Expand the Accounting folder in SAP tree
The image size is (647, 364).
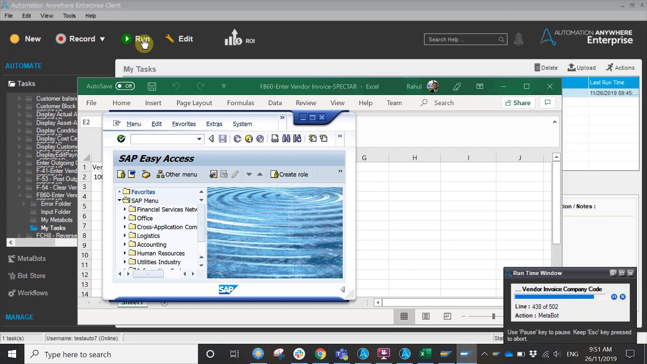coord(125,245)
